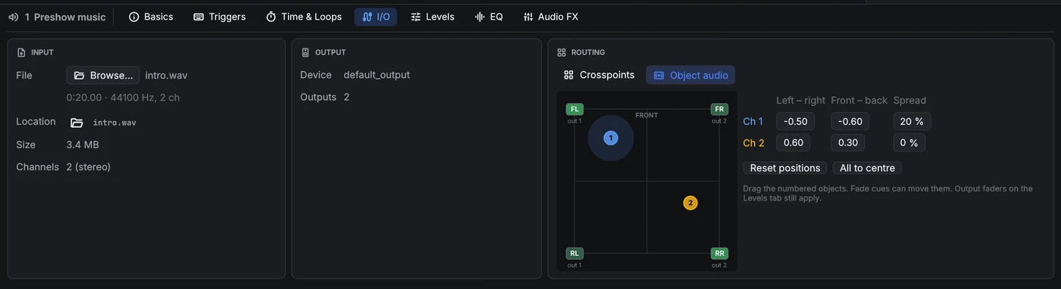Viewport: 1061px width, 289px height.
Task: Click the intro.wav file name next to Browse
Action: 166,75
